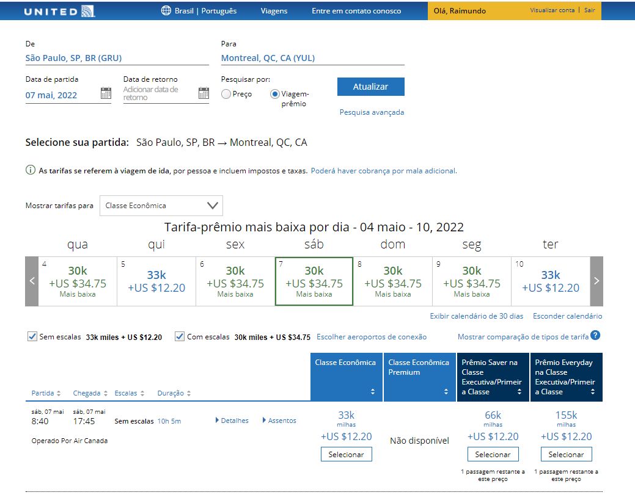Click the fare information icon
Viewport: 635px width, 495px height.
tap(31, 170)
